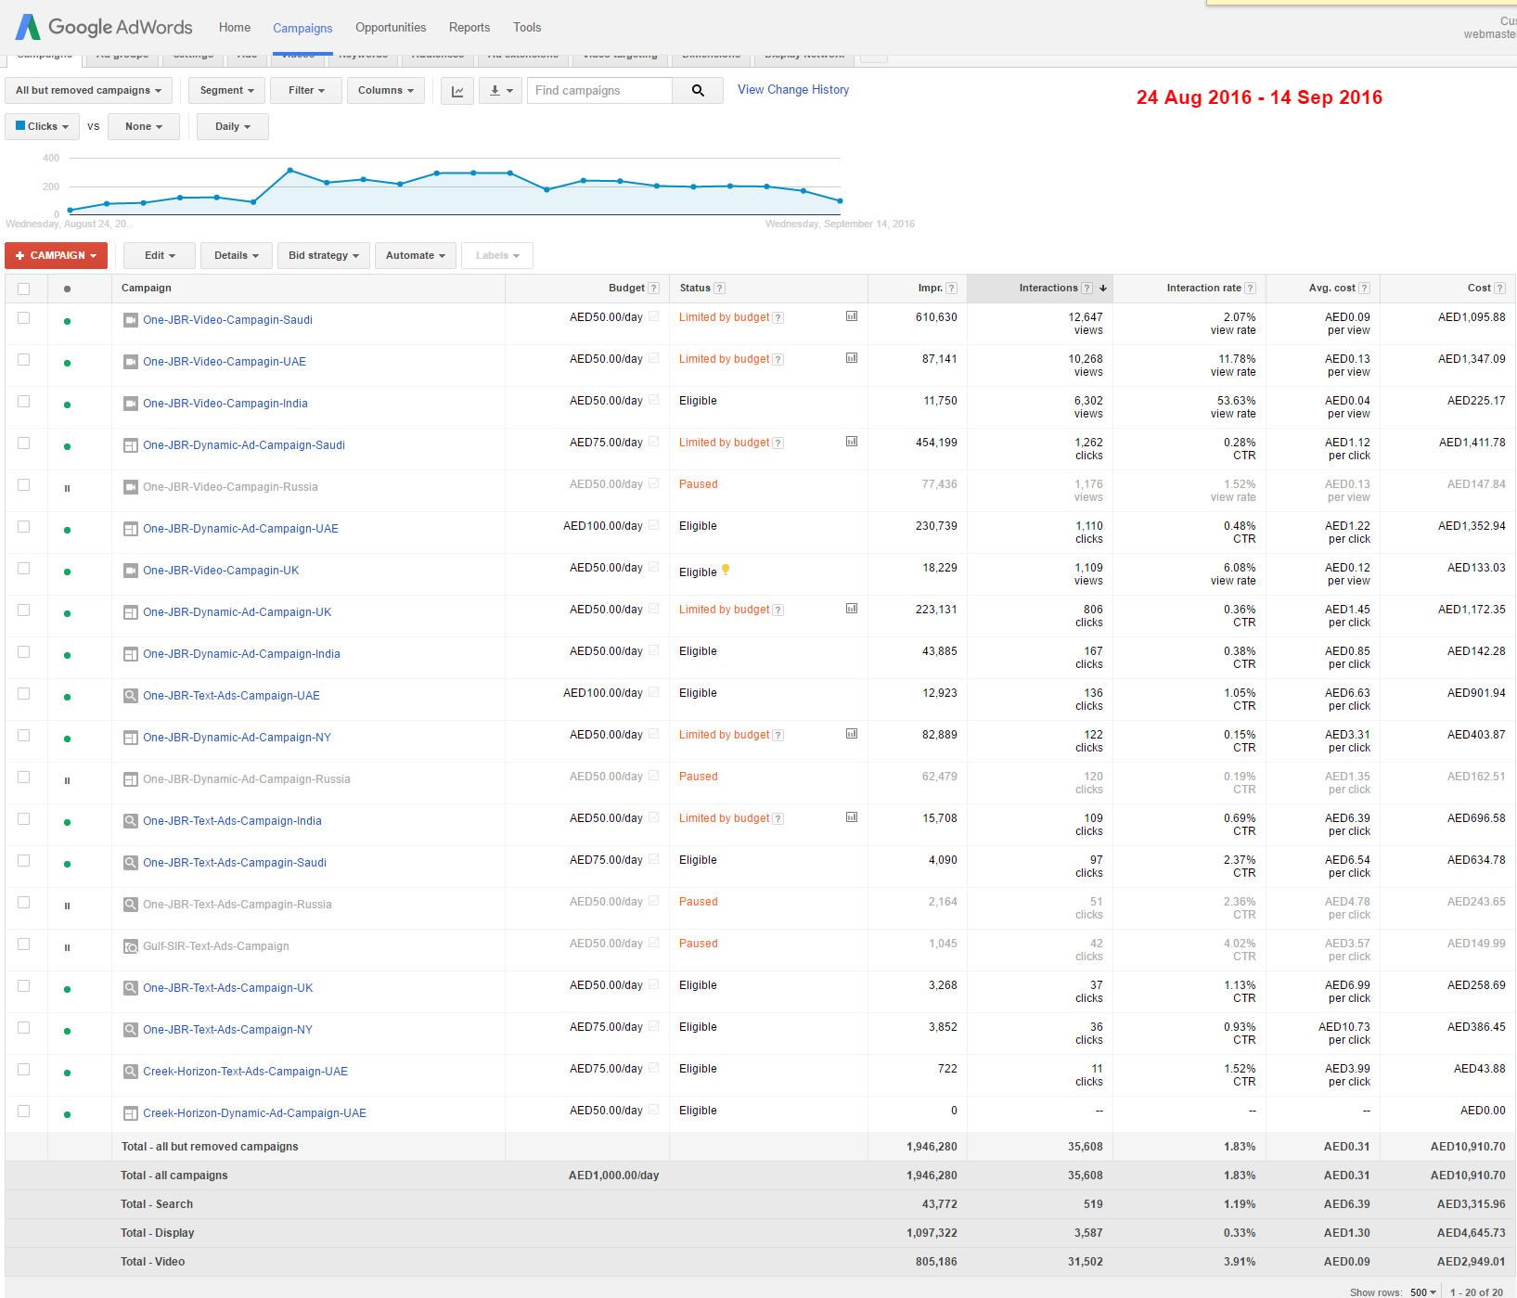
Task: Select all campaigns with header checkbox
Action: pos(24,289)
